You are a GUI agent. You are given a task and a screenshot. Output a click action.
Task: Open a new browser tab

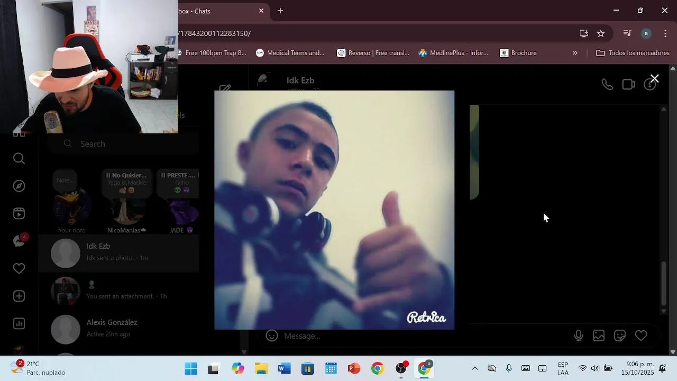(280, 11)
